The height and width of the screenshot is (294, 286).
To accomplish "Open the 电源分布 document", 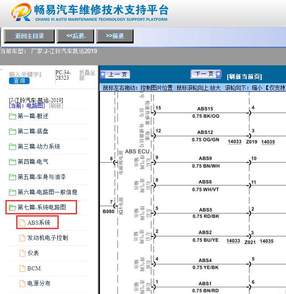I will (x=39, y=283).
